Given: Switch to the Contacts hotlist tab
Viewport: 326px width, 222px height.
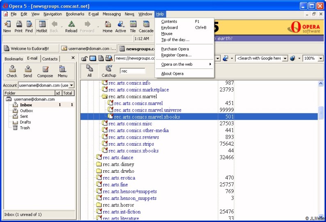Looking at the screenshot, I should [50, 59].
